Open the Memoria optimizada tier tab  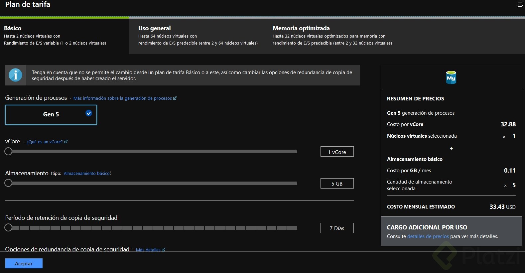[x=332, y=36]
